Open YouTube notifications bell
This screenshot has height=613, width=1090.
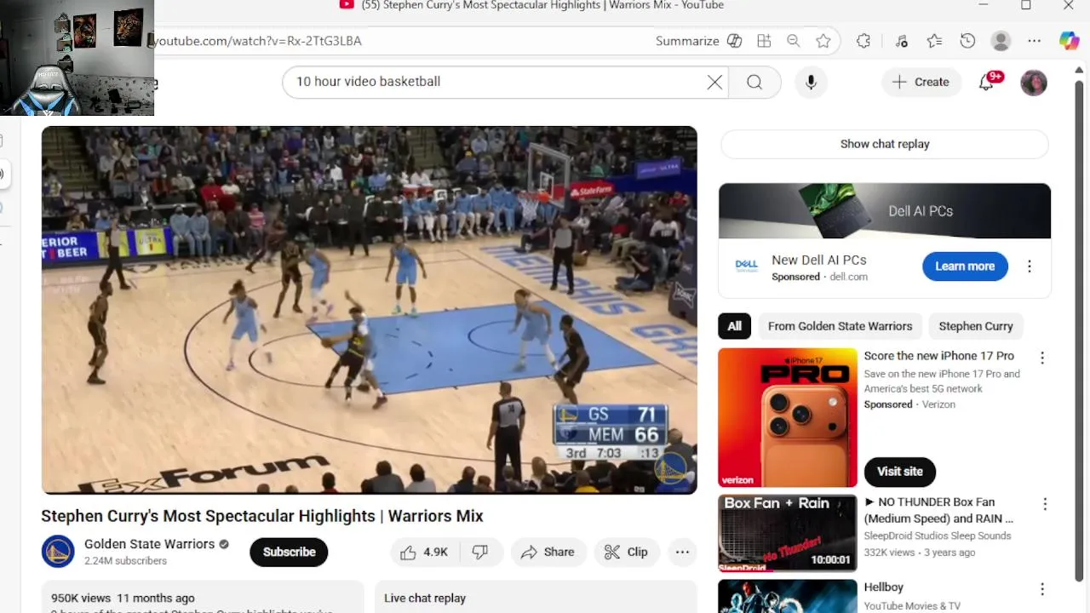point(986,82)
